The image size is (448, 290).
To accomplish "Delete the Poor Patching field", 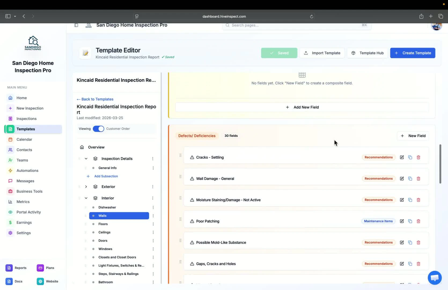I will (418, 221).
